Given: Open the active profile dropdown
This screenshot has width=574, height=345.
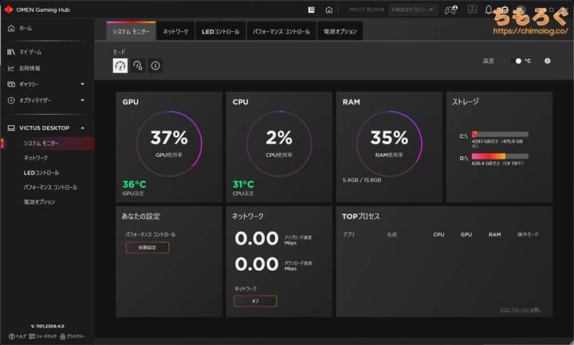Looking at the screenshot, I should pyautogui.click(x=413, y=10).
